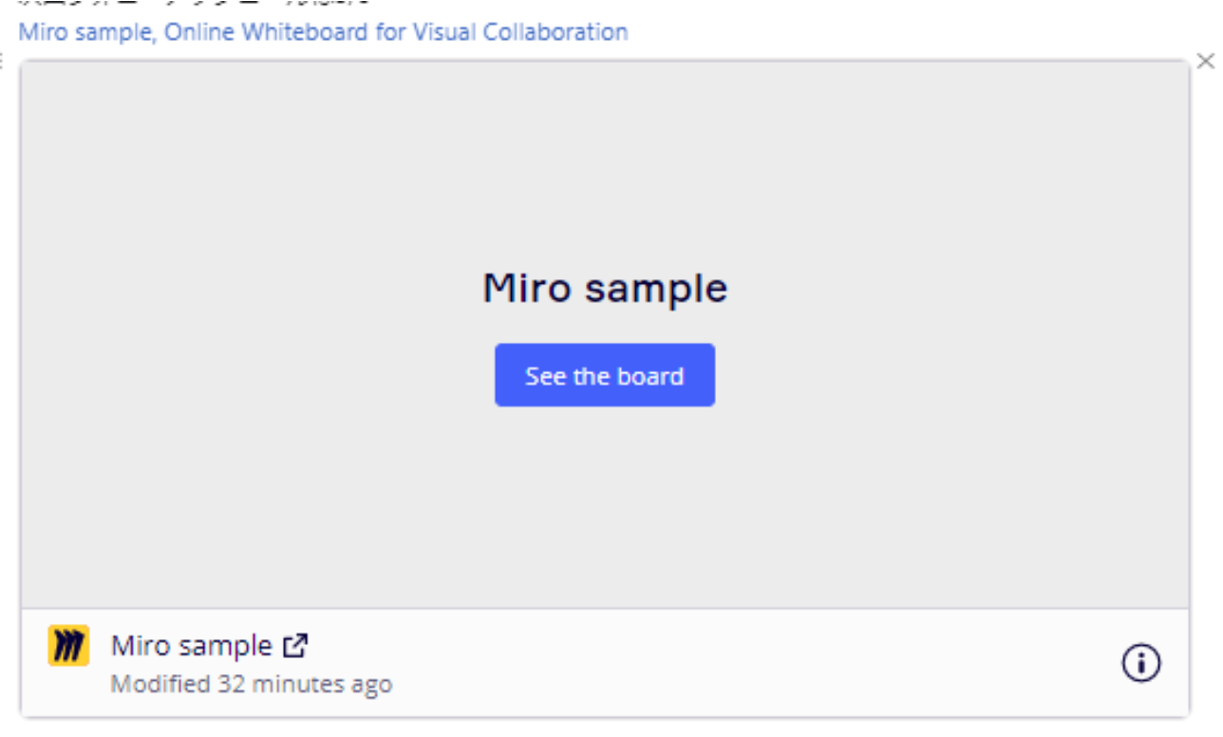
Task: Click the left side of gray preview panel
Action: 142,332
